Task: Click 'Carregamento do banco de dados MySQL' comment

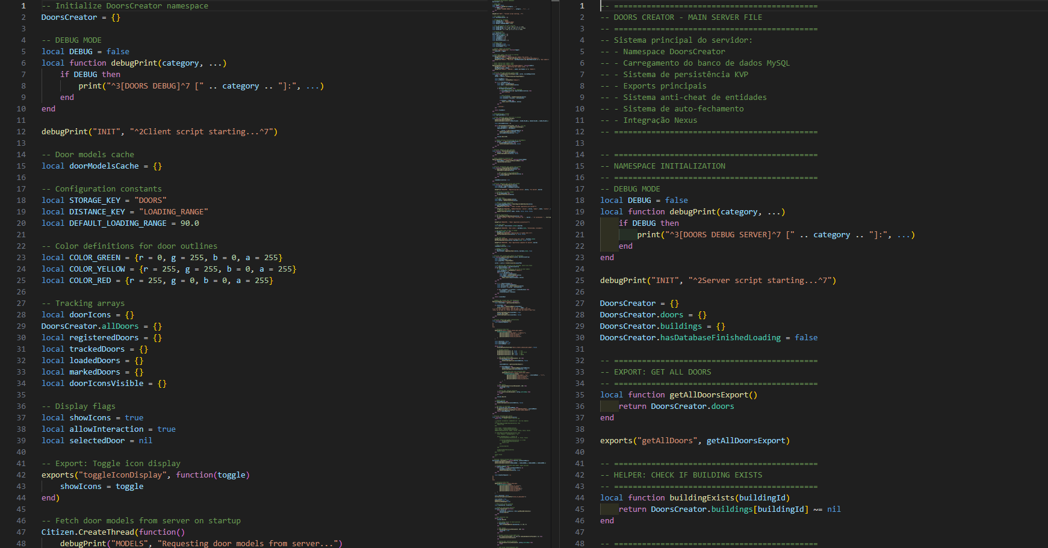Action: point(695,63)
